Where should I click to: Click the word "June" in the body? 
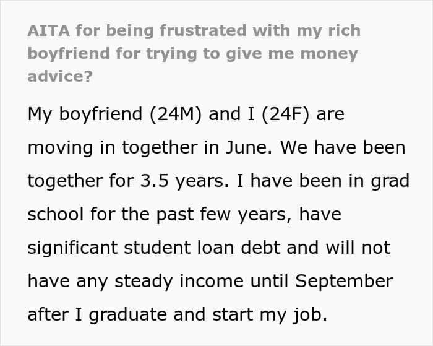pyautogui.click(x=249, y=147)
